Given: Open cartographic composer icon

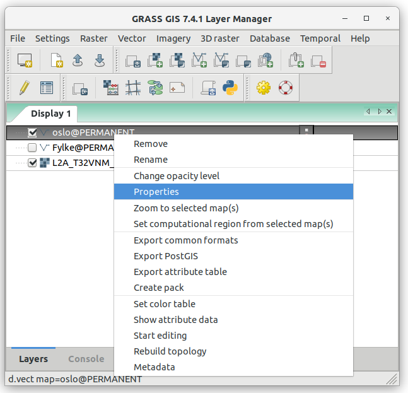Looking at the screenshot, I should (177, 88).
